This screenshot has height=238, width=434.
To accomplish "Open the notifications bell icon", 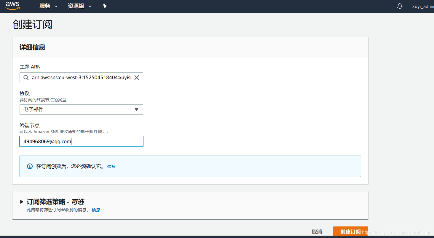I will (x=400, y=6).
